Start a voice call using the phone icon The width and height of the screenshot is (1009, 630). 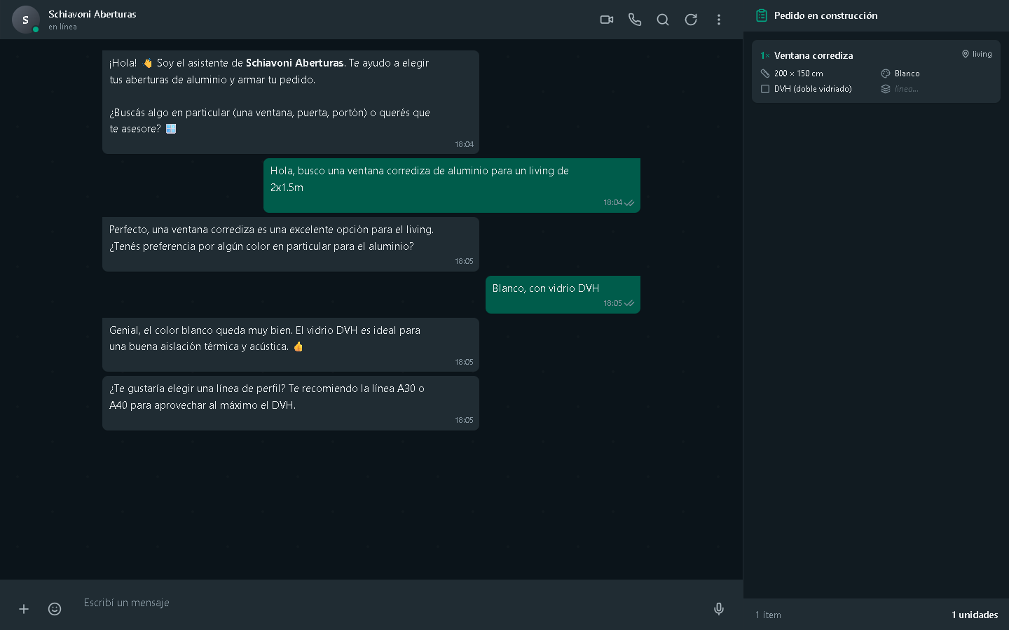coord(635,20)
